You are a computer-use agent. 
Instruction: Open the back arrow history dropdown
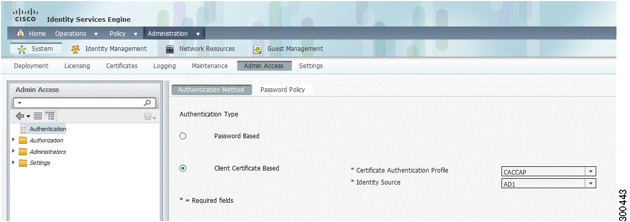[x=28, y=116]
